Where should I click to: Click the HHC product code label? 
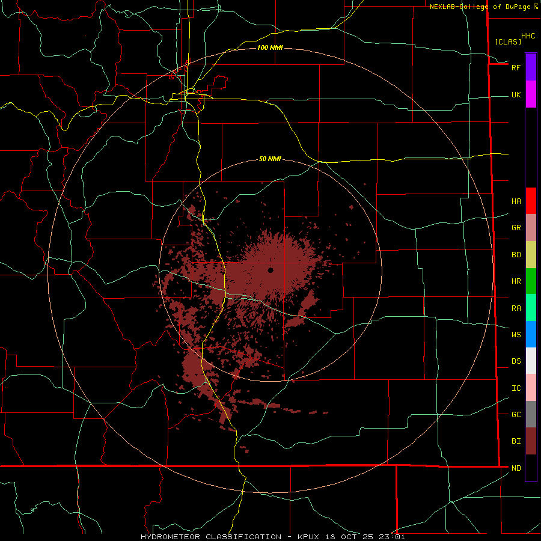(x=528, y=36)
